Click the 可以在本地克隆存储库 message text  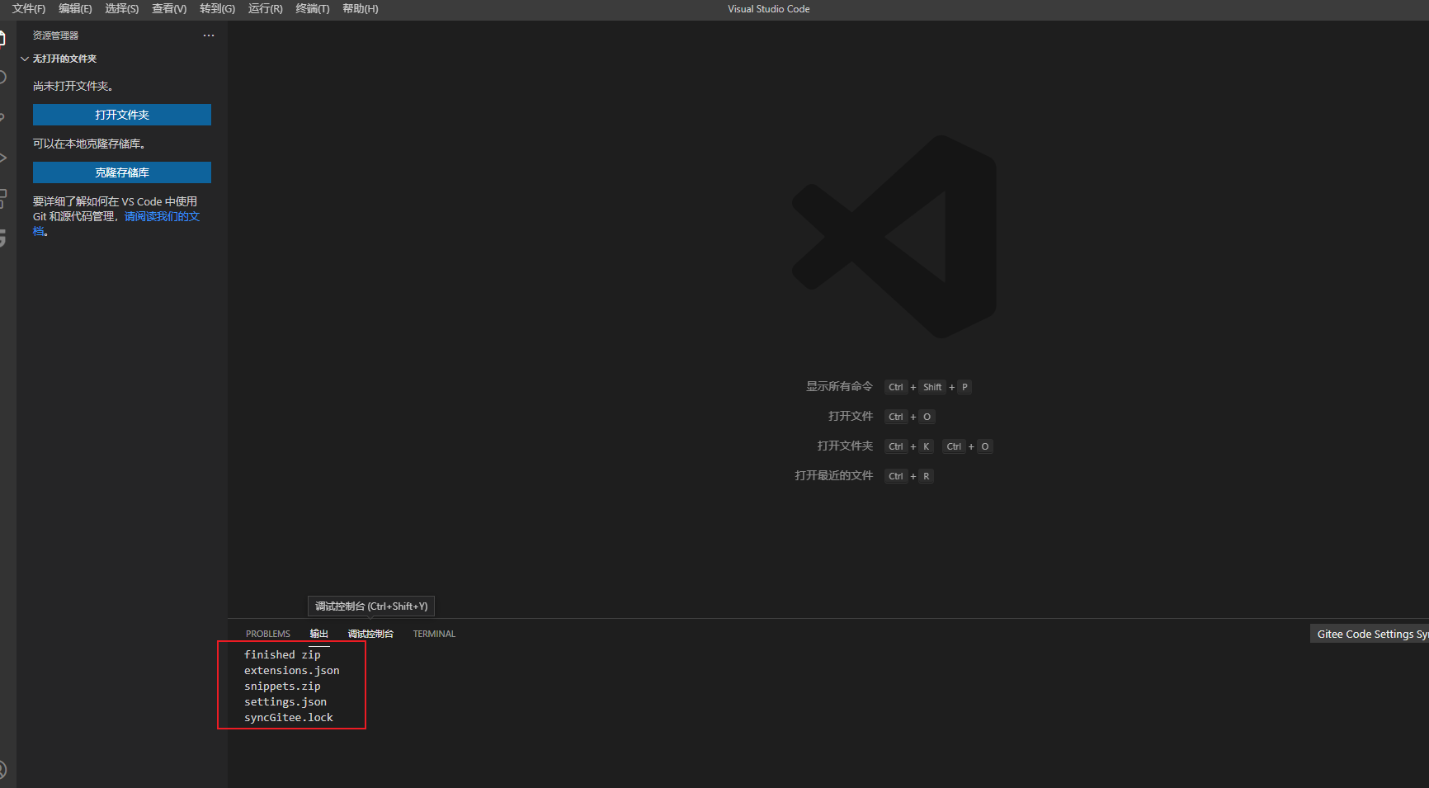click(x=90, y=144)
